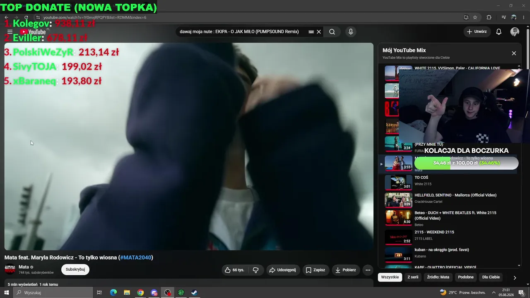Open the Windows Start menu

click(x=7, y=293)
